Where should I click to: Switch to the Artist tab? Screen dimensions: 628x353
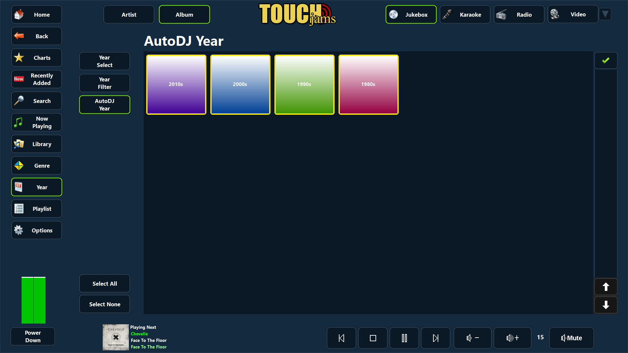[x=129, y=14]
